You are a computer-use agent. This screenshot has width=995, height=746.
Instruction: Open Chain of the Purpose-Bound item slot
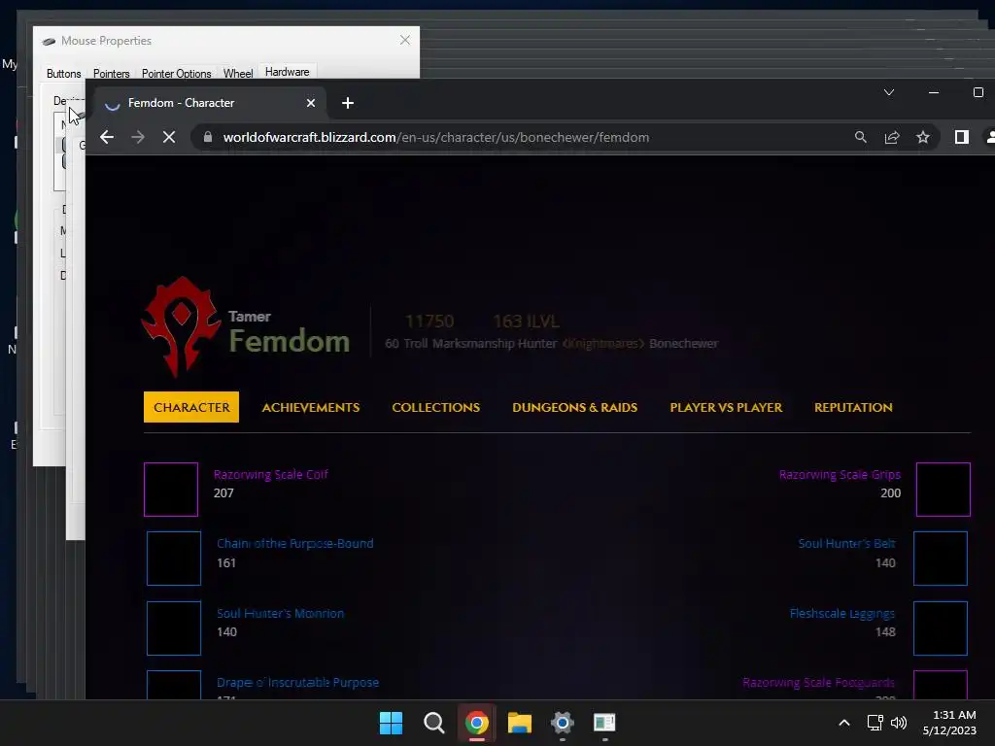click(174, 559)
